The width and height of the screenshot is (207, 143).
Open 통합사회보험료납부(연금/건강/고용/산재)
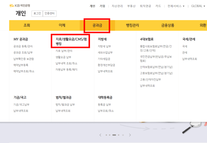coord(156,48)
